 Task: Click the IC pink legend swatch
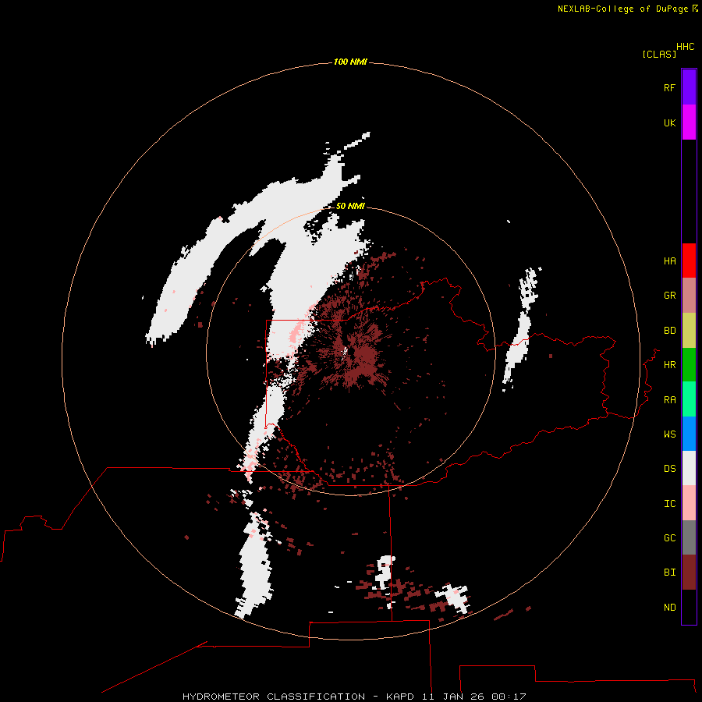coord(689,503)
